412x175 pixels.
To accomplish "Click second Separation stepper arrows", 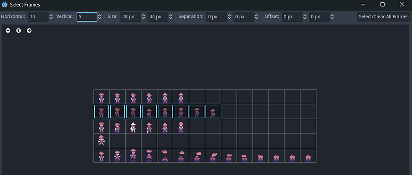I will click(x=257, y=16).
